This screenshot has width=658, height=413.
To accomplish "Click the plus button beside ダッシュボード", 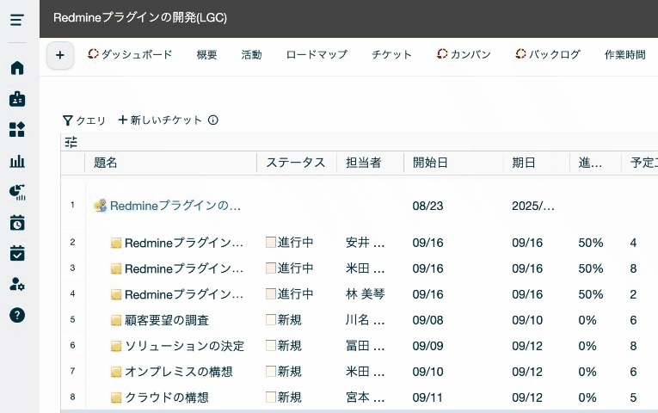I will (60, 55).
